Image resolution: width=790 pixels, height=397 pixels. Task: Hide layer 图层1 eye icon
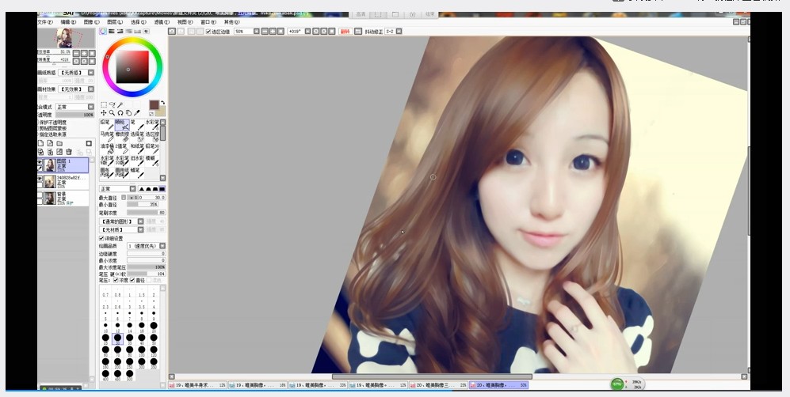(40, 162)
